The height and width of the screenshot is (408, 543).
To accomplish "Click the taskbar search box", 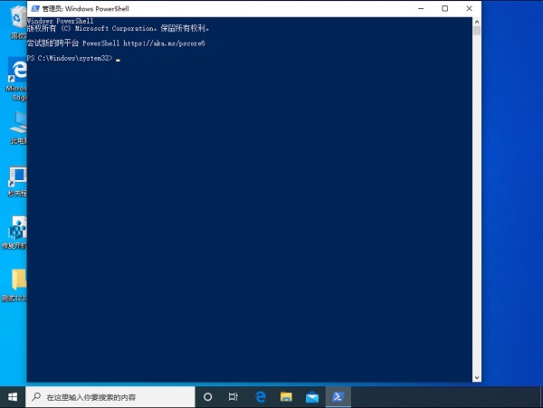I will click(110, 397).
